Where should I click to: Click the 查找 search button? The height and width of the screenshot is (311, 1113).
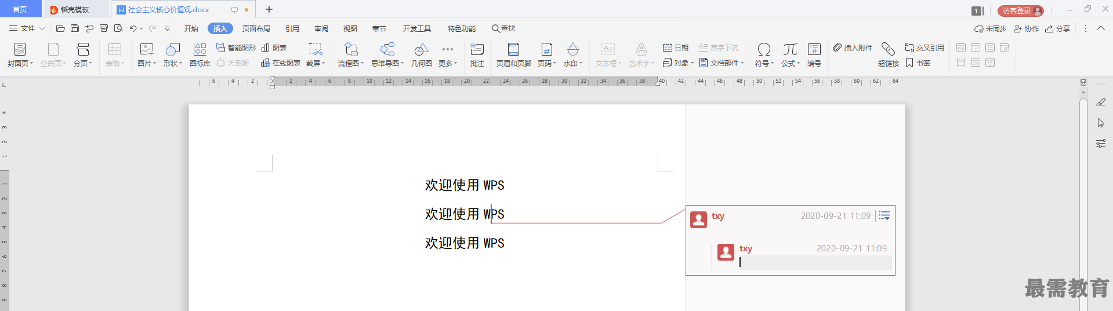click(x=503, y=28)
